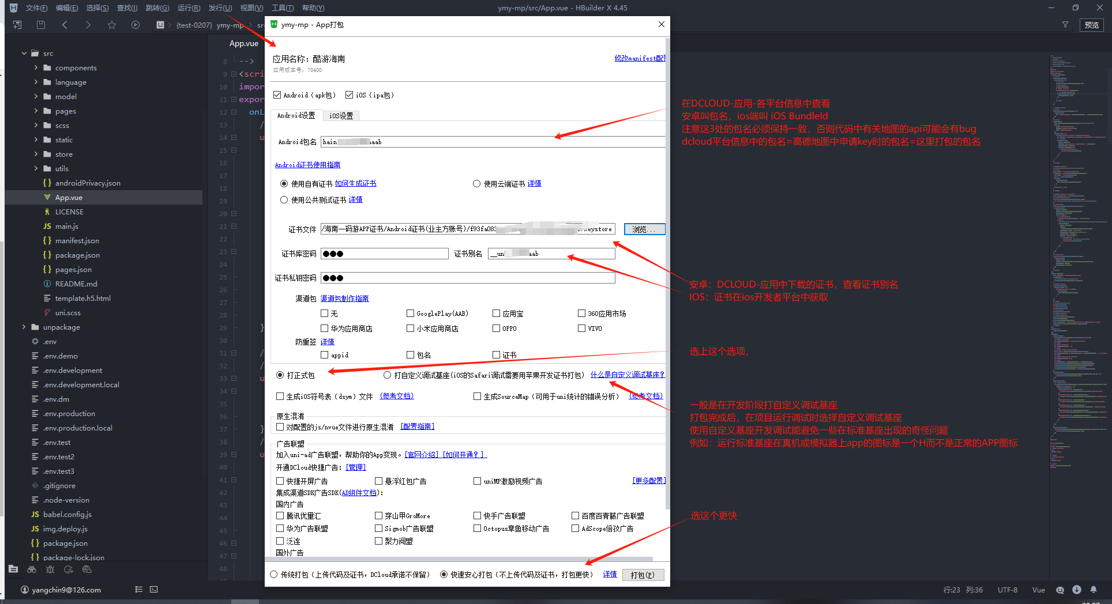
Task: Click the 打包(P) button
Action: click(x=643, y=575)
